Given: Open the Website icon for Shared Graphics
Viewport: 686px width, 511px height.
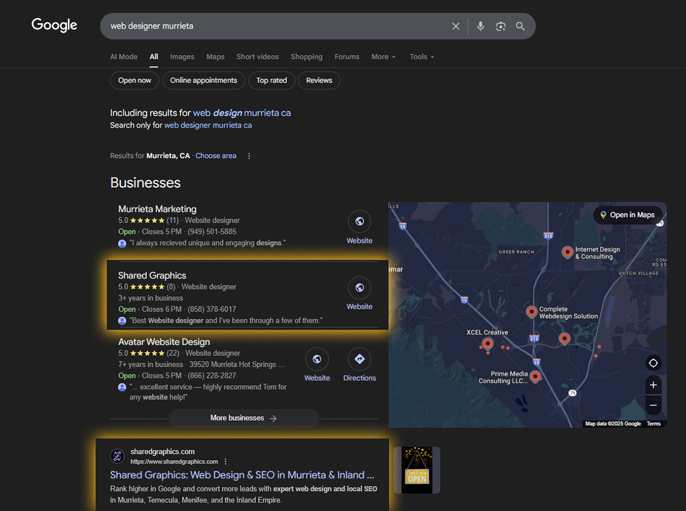Looking at the screenshot, I should click(x=359, y=288).
